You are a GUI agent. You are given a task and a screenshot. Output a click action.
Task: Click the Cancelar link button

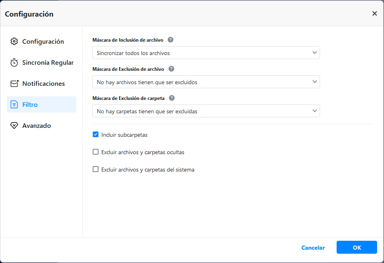(313, 248)
